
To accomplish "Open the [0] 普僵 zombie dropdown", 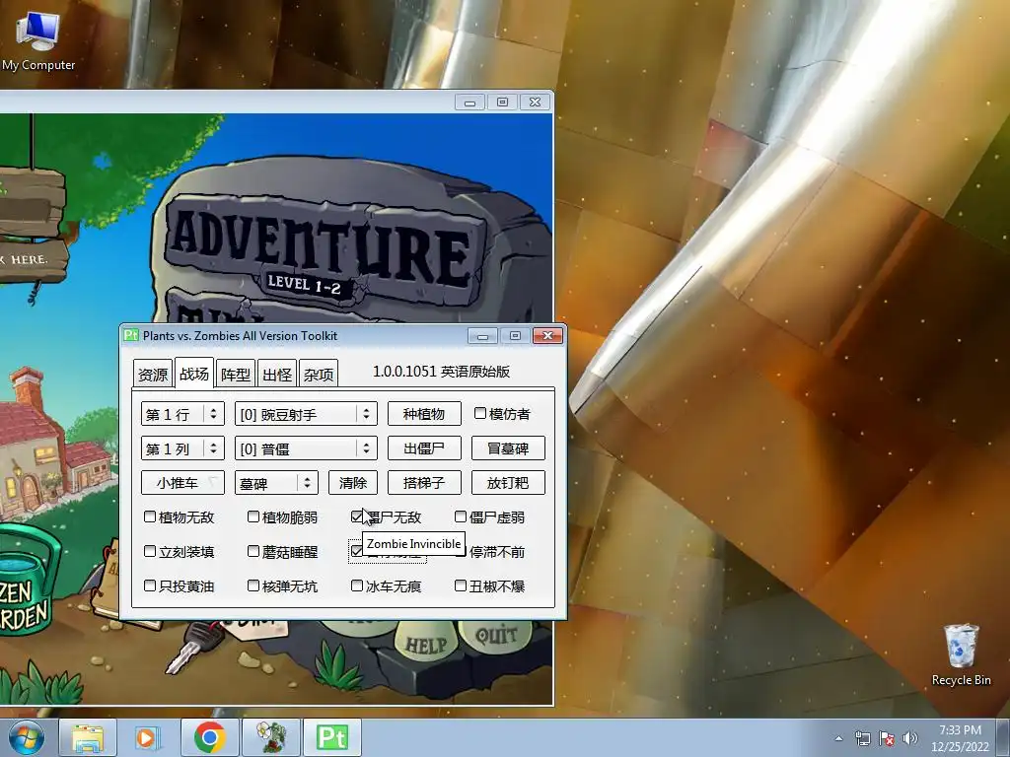I will click(306, 448).
